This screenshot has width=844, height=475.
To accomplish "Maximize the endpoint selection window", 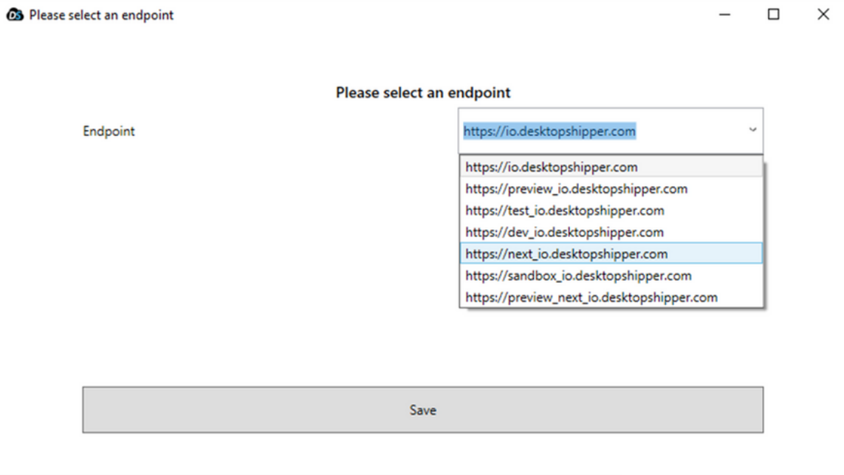I will pos(774,15).
